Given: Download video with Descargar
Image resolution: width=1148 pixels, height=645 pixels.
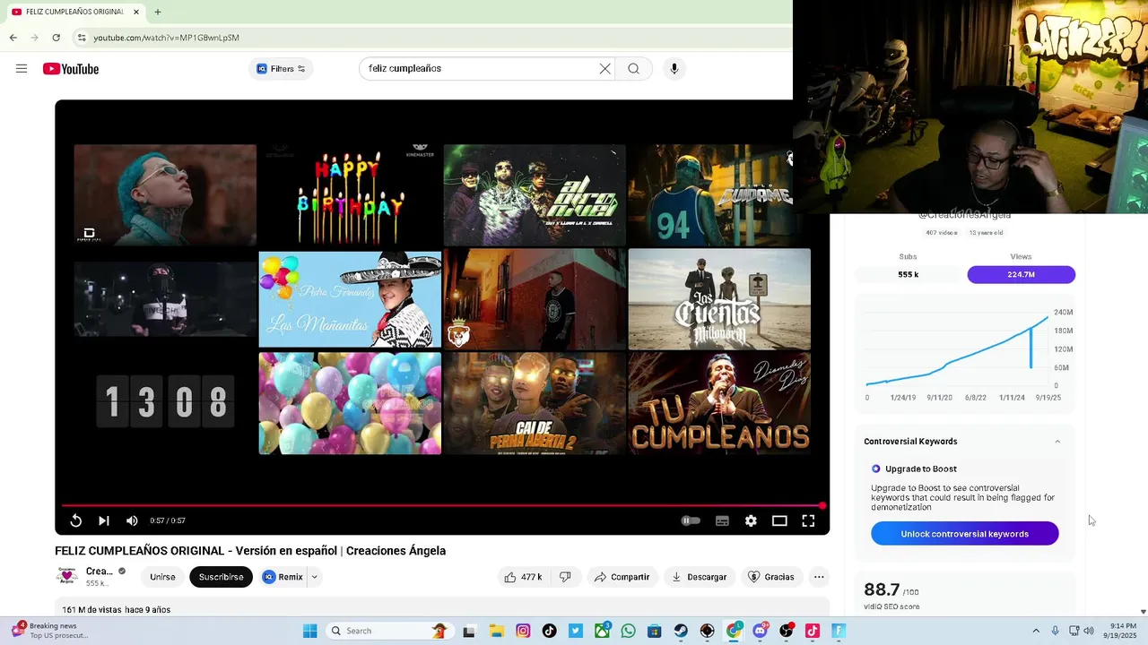Looking at the screenshot, I should 699,577.
